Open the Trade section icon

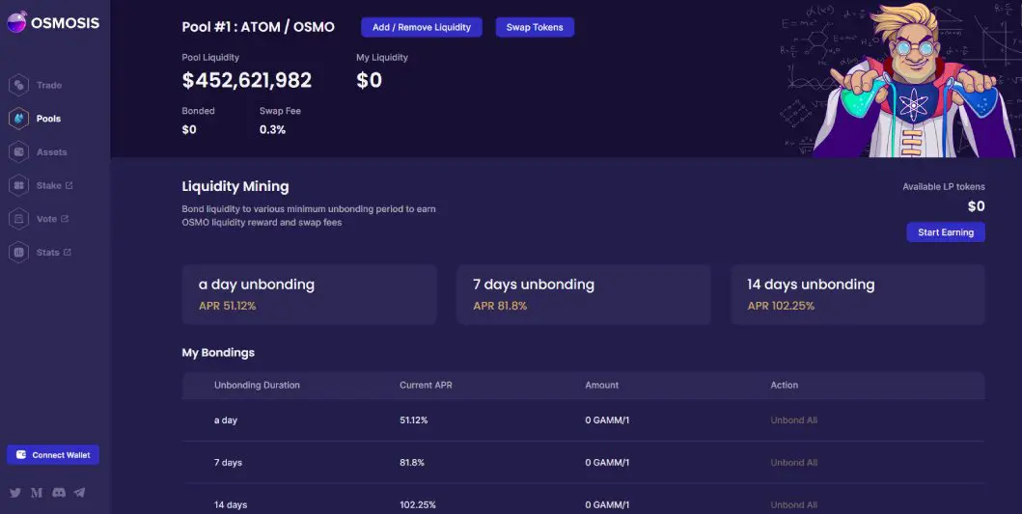pyautogui.click(x=19, y=85)
